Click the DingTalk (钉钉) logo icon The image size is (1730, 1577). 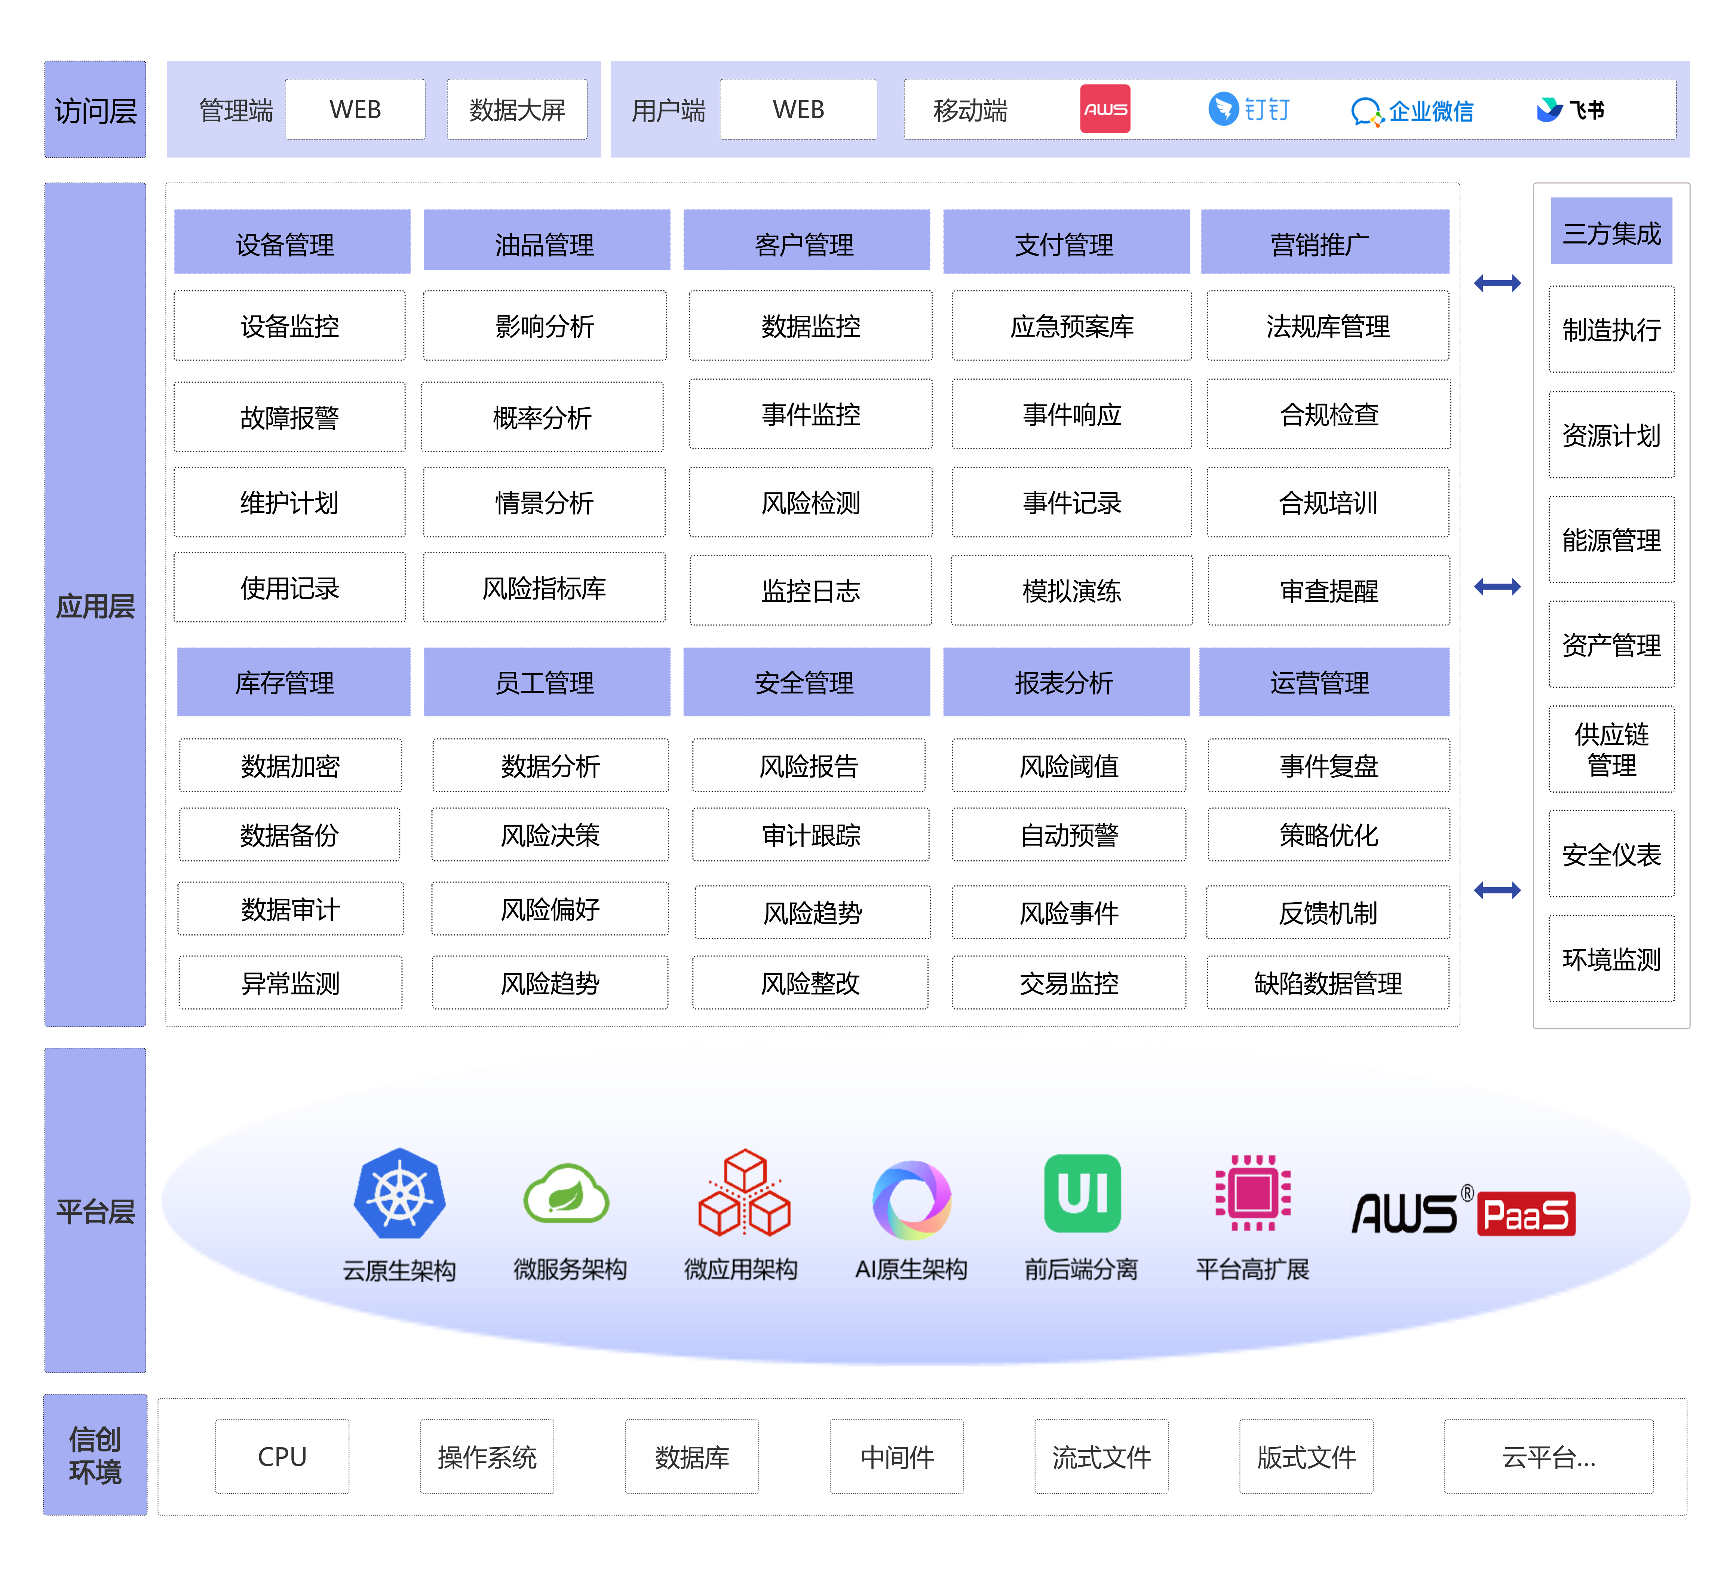point(1223,109)
